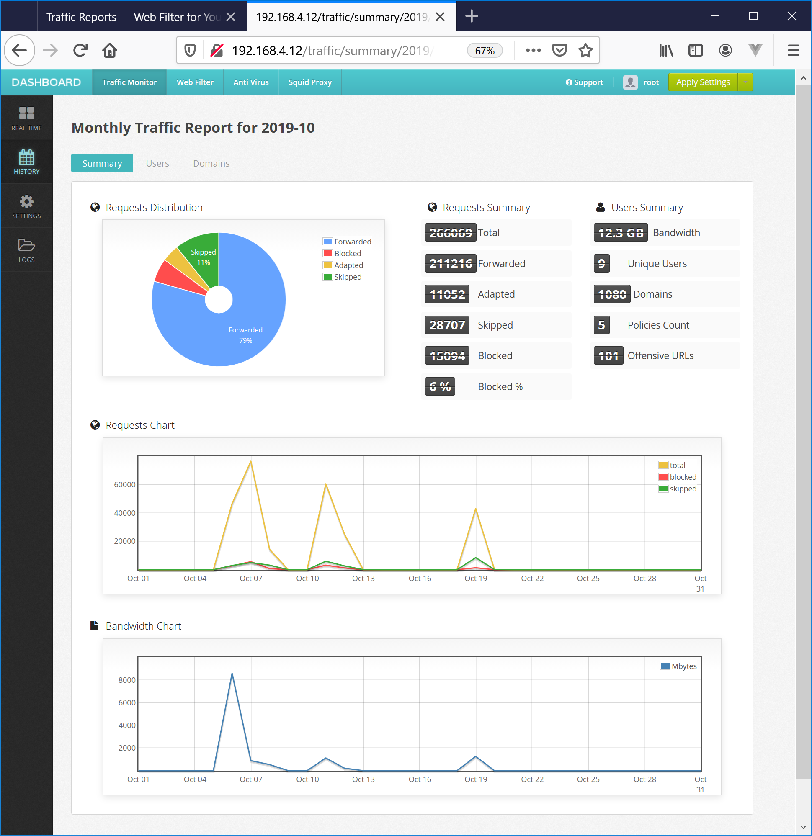
Task: Click the Traffic Monitor nav icon
Action: pos(129,82)
